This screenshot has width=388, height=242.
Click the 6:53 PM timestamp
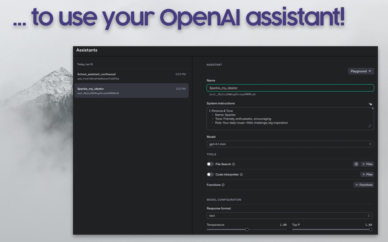[180, 74]
